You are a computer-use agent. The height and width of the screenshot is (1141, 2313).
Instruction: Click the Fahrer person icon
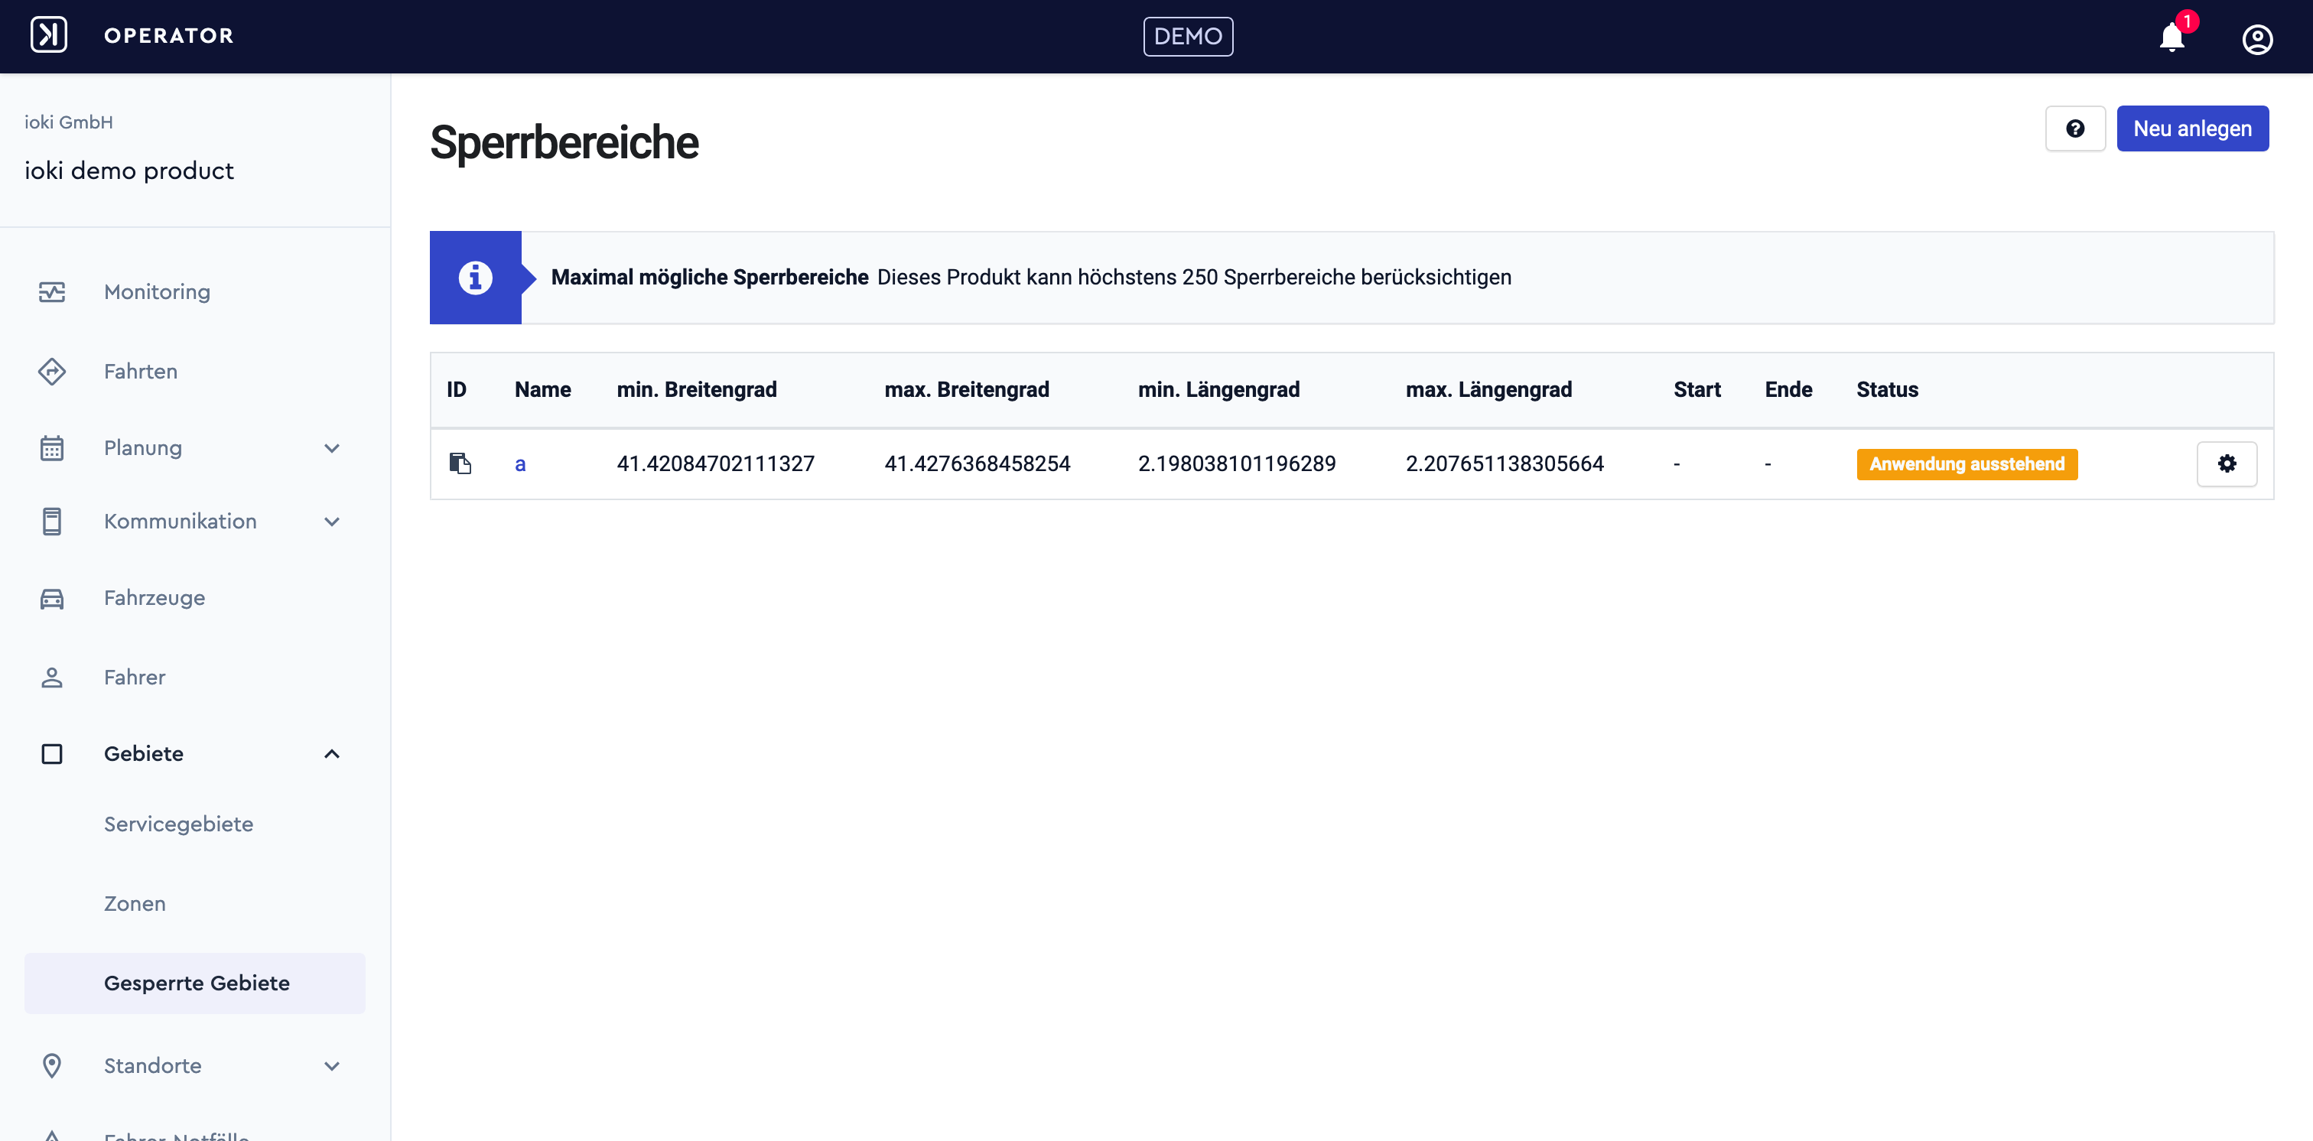[52, 677]
